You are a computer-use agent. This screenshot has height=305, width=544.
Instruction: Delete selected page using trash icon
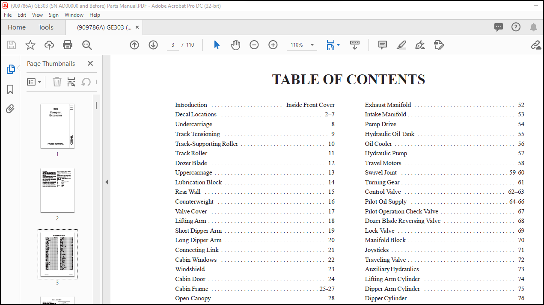coord(57,82)
